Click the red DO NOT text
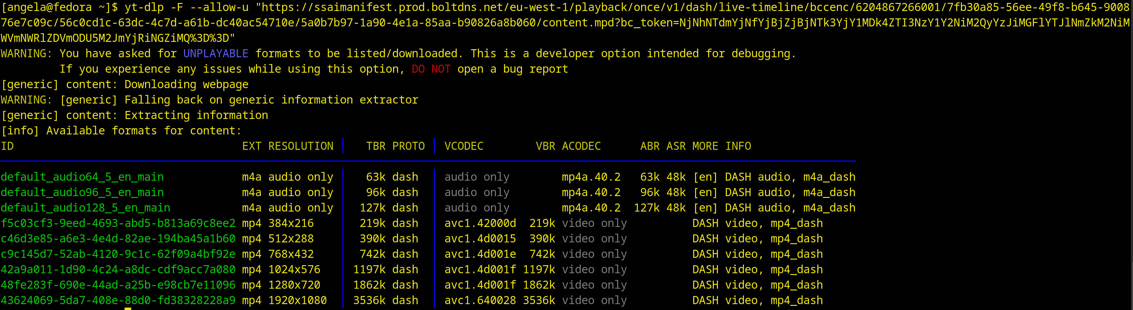This screenshot has height=310, width=1133. [431, 69]
